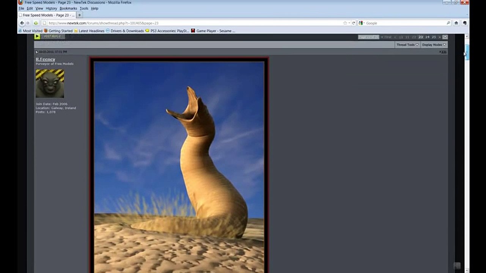This screenshot has height=273, width=486.
Task: Go to the Firefox home page icon
Action: coord(456,23)
